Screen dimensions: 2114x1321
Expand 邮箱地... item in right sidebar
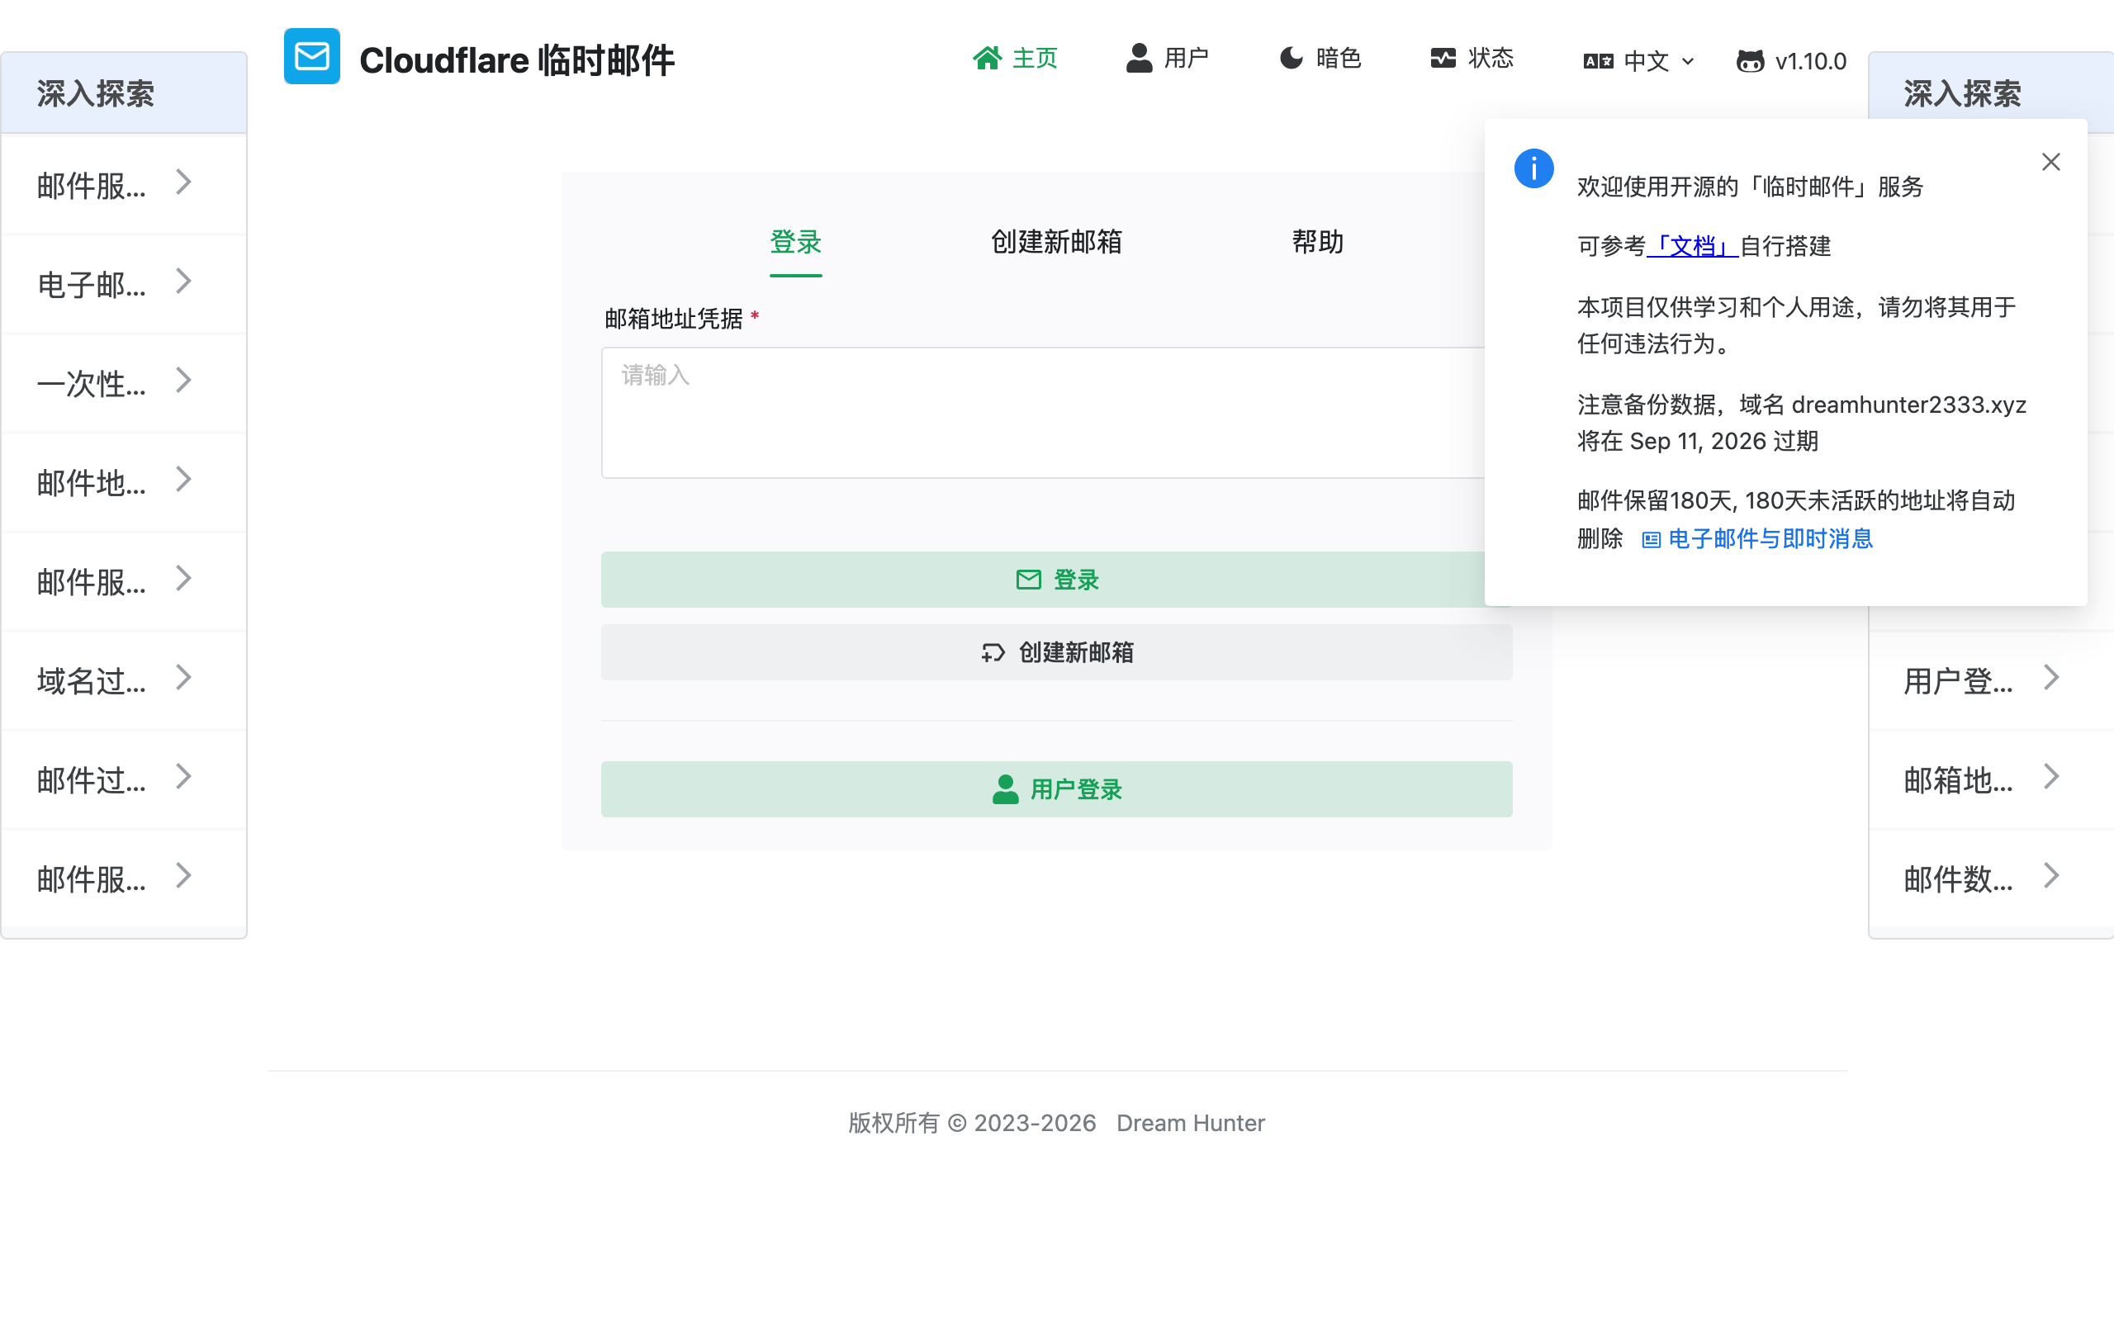(1991, 779)
